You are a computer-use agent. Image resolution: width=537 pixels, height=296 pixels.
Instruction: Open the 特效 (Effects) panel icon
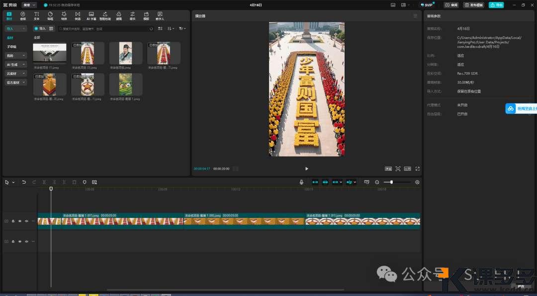[x=64, y=15]
